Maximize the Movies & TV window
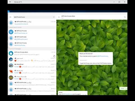 pyautogui.click(x=119, y=2)
